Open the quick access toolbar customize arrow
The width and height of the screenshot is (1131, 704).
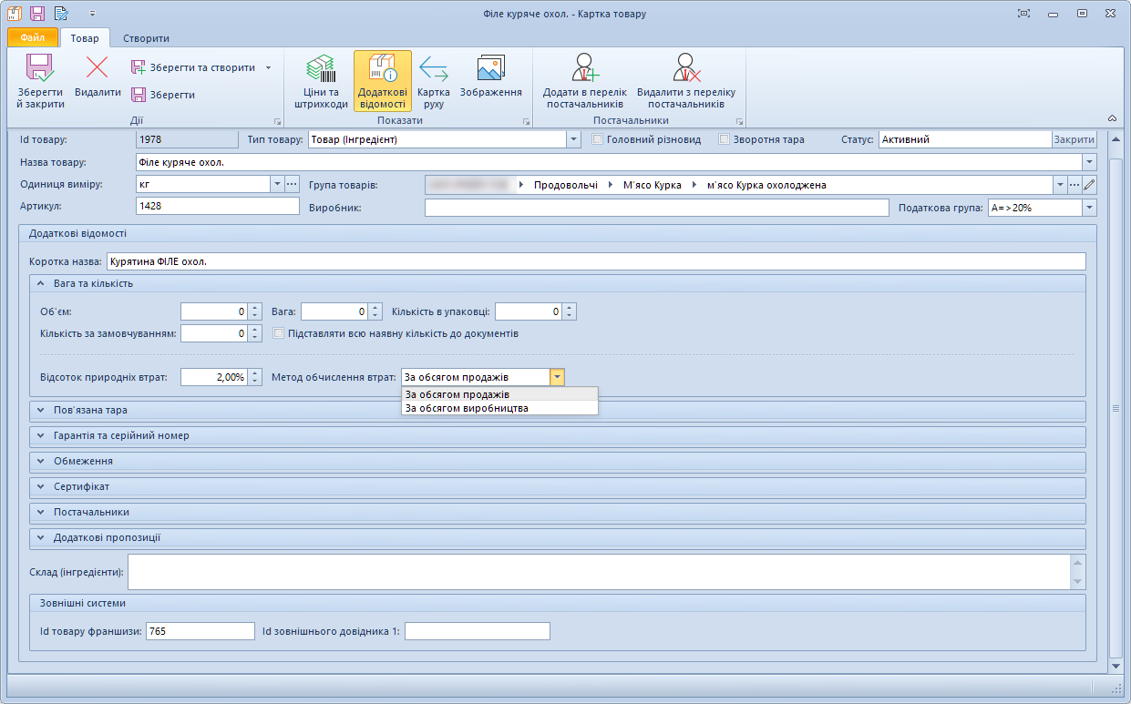pos(93,14)
